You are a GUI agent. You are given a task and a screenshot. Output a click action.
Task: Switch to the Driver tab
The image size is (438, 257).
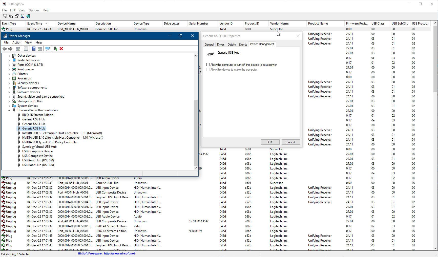tap(220, 45)
